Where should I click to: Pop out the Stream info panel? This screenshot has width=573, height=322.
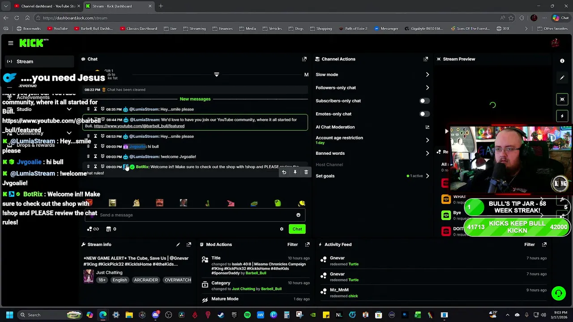pyautogui.click(x=189, y=245)
